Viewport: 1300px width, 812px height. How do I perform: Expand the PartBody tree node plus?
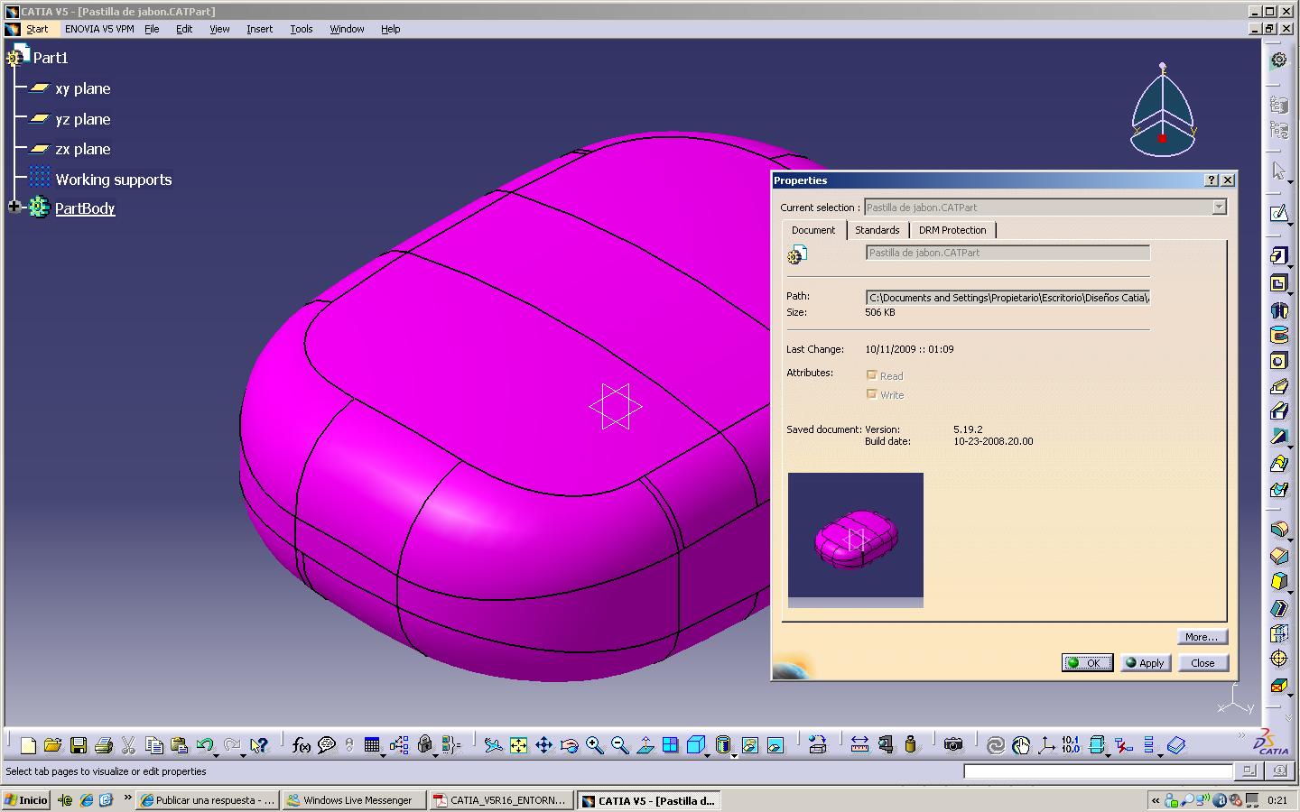tap(14, 207)
